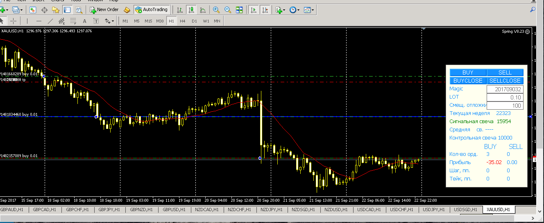The height and width of the screenshot is (223, 544).
Task: Open the Templates icon
Action: click(307, 9)
